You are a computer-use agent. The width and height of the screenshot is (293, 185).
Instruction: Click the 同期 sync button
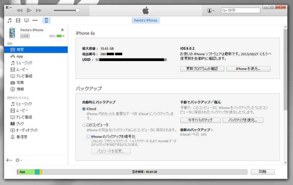click(x=263, y=172)
